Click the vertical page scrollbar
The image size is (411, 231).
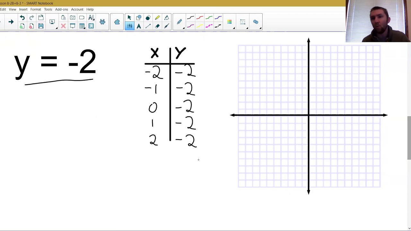click(409, 138)
